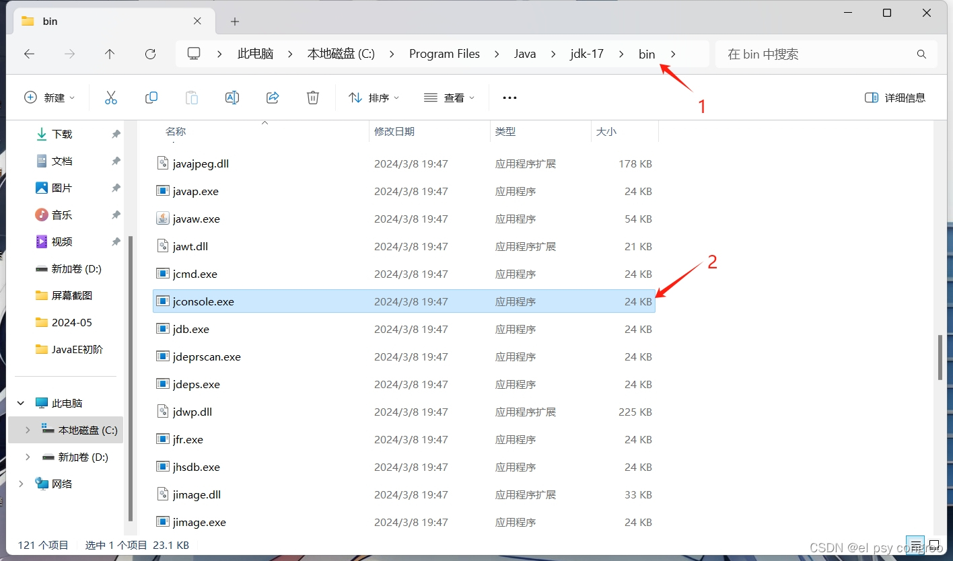Open a new tab with plus button

point(234,22)
